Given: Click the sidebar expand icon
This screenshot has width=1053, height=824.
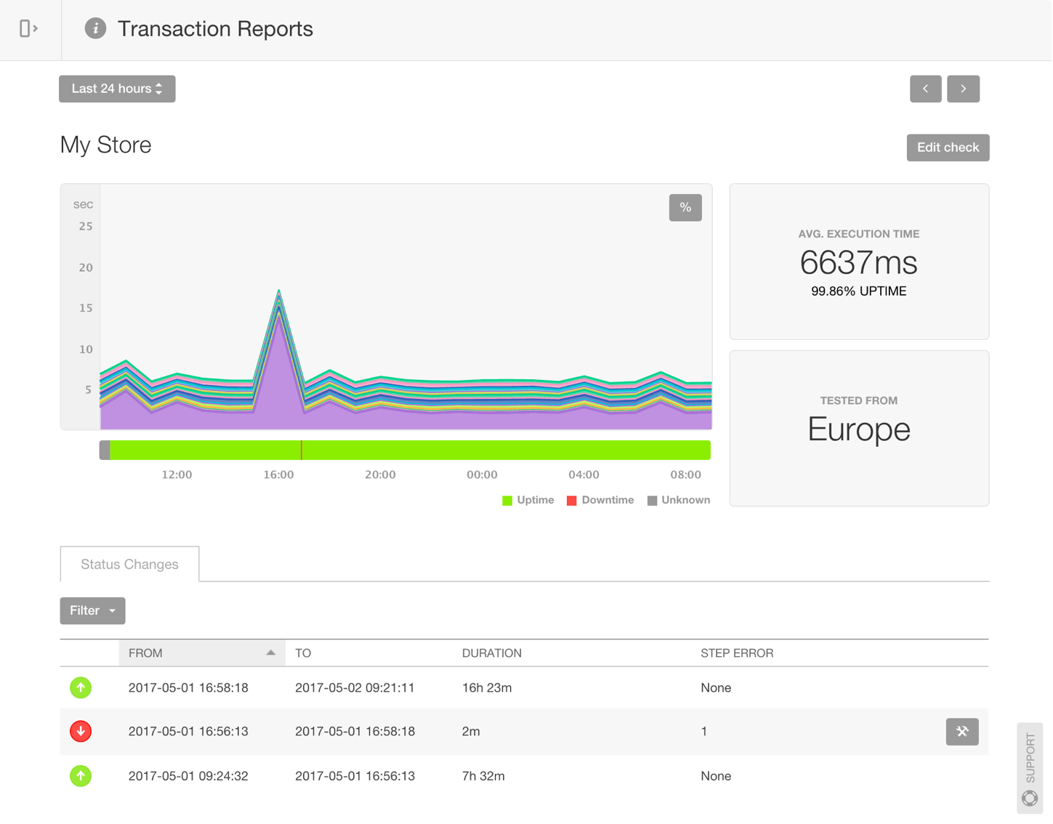Looking at the screenshot, I should (28, 28).
